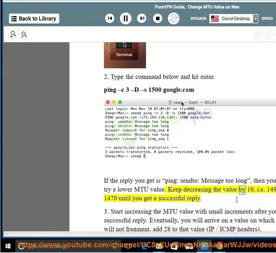Click the zoom out magnifier icon
The height and width of the screenshot is (253, 276).
[24, 35]
